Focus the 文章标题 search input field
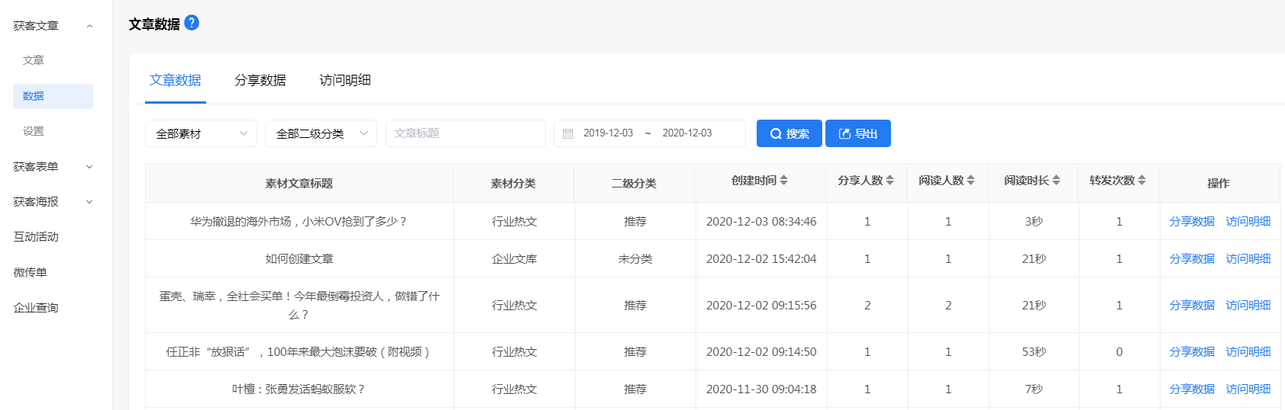The width and height of the screenshot is (1285, 410). (x=466, y=133)
